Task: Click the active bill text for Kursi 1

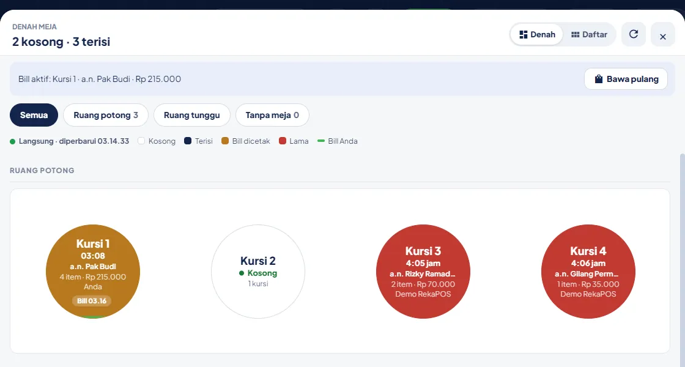Action: (x=100, y=79)
